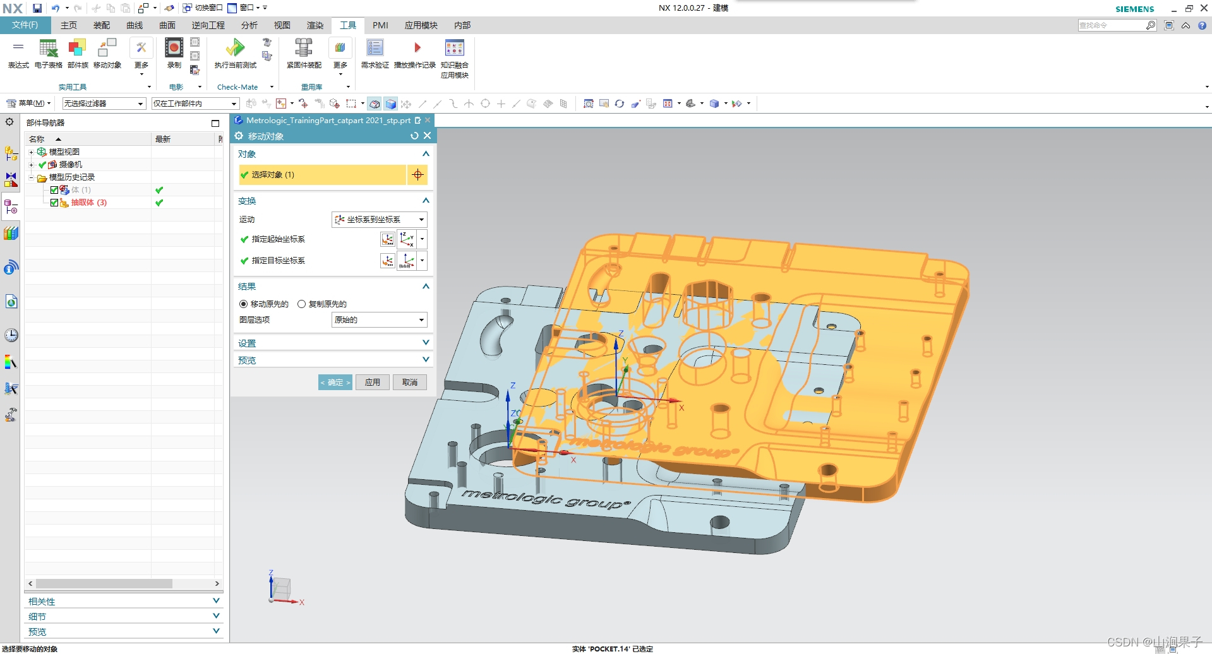The height and width of the screenshot is (654, 1212).
Task: Open the 部件族 part family tool
Action: click(78, 53)
